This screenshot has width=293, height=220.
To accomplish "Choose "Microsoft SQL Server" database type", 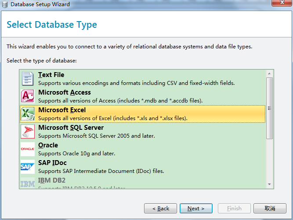I will click(142, 132).
